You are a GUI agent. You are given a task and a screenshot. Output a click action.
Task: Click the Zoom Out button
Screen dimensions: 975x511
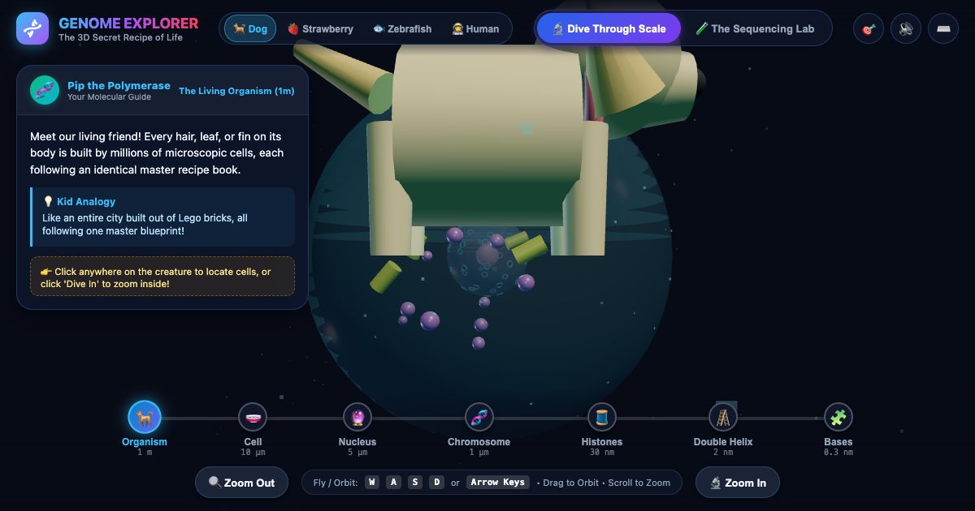point(241,483)
